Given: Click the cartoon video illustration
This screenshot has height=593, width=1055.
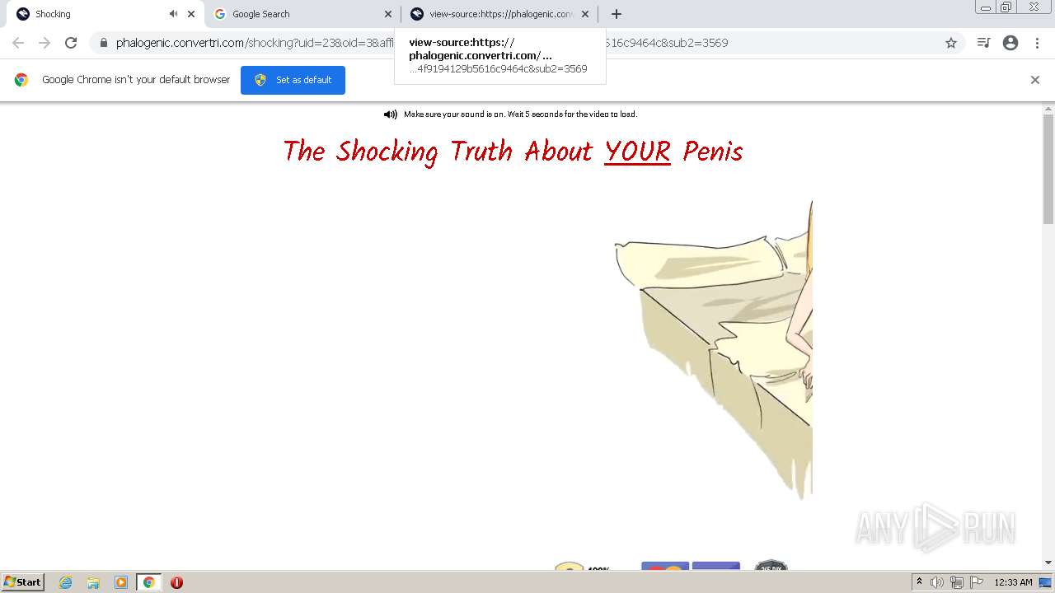Looking at the screenshot, I should click(713, 349).
